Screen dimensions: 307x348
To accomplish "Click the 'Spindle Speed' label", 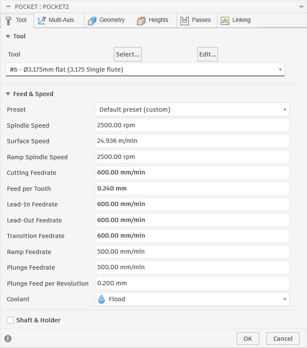I will coord(28,126).
